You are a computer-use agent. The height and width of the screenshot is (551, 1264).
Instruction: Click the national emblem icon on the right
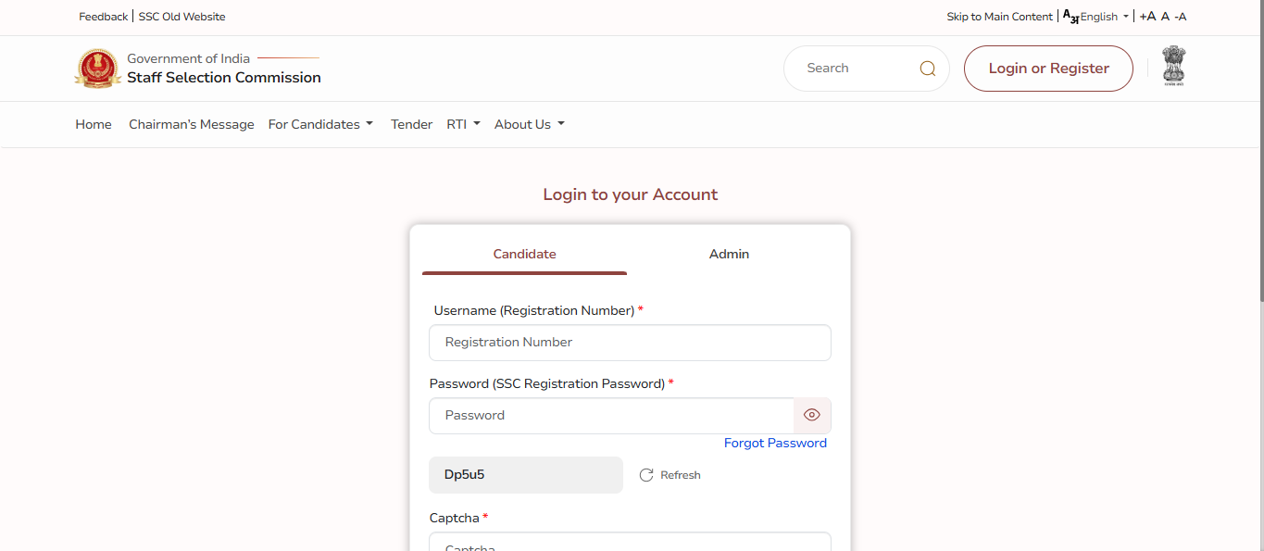point(1173,66)
